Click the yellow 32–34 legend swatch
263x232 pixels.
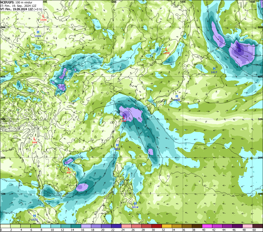pyautogui.click(x=167, y=226)
